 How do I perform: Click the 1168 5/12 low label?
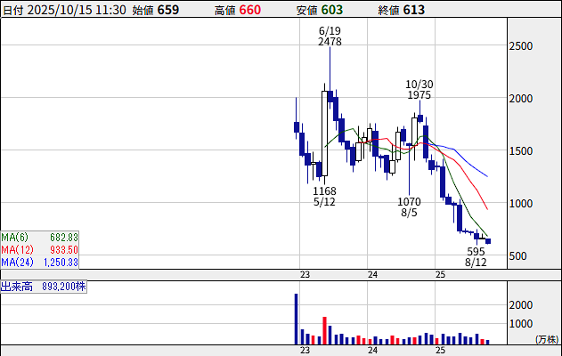(324, 197)
